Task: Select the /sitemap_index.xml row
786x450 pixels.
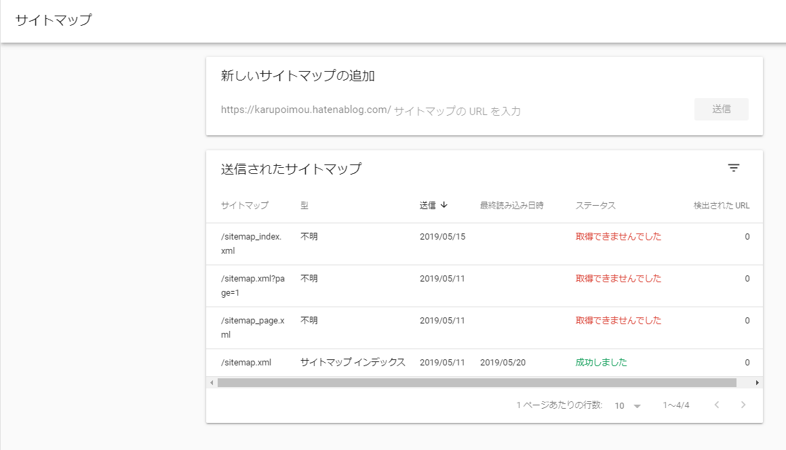Action: pos(484,244)
